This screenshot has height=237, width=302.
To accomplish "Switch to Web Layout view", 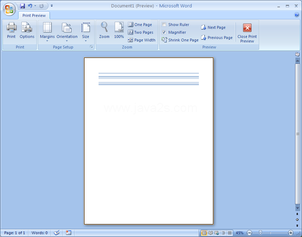I will point(217,233).
